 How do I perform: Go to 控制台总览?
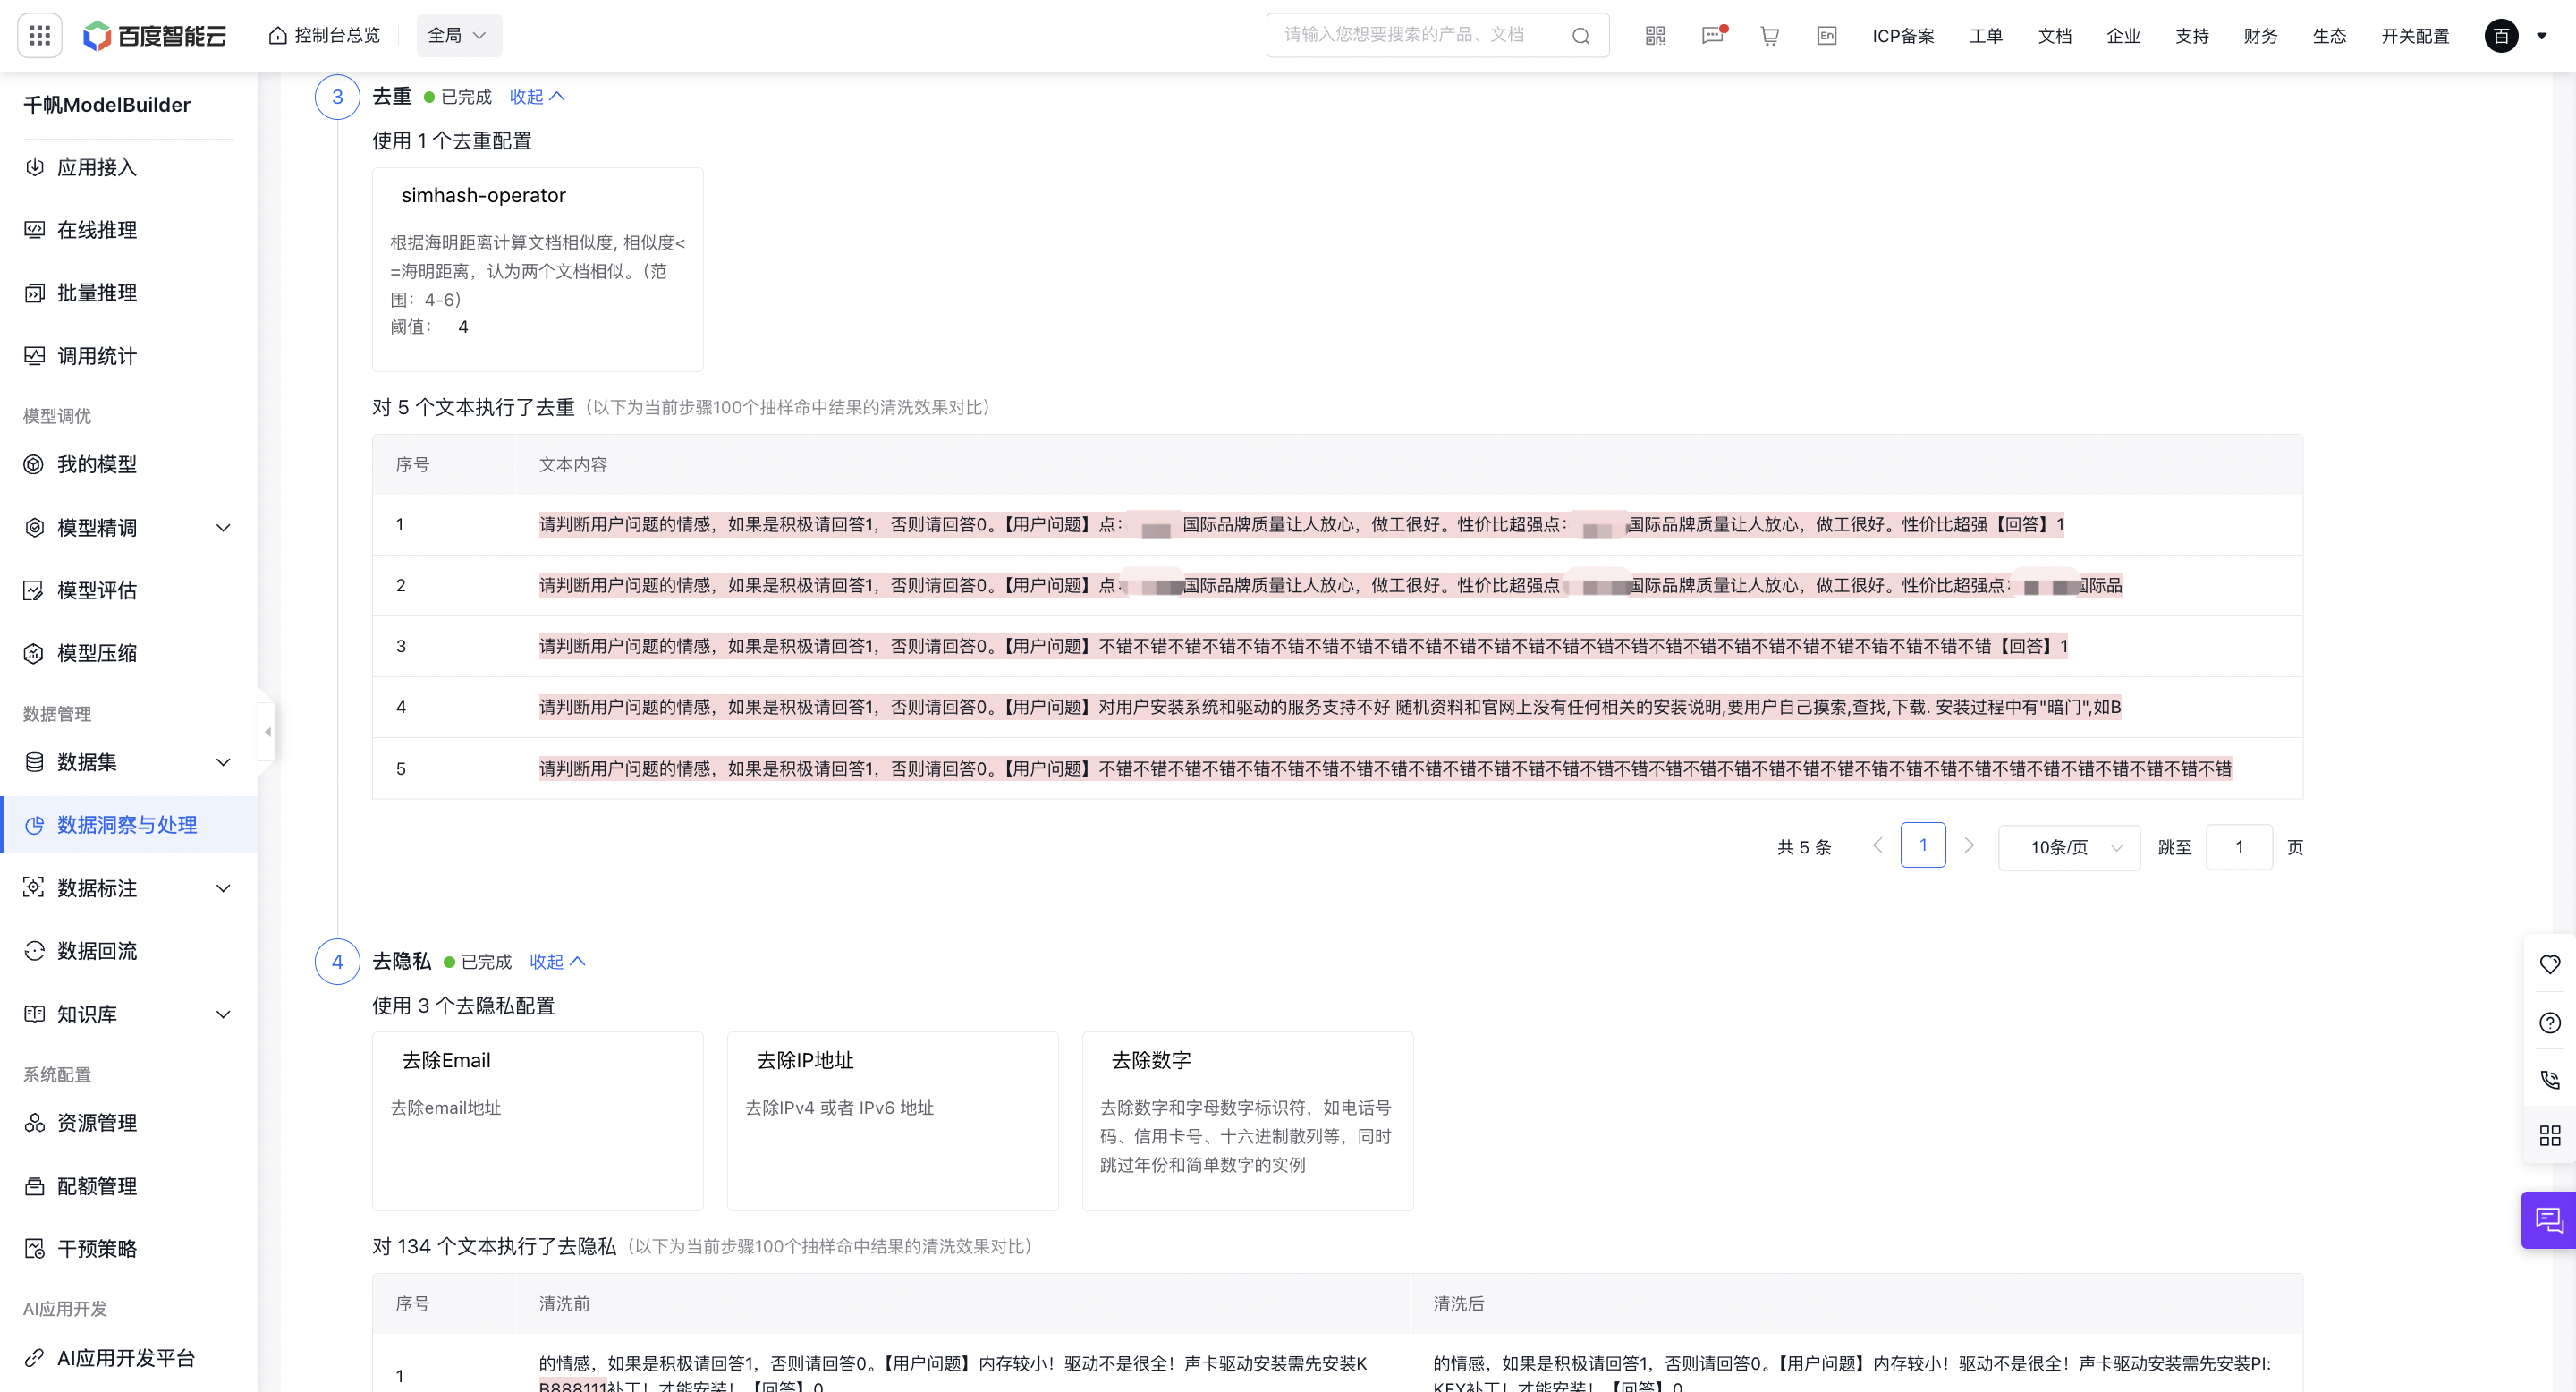point(324,36)
